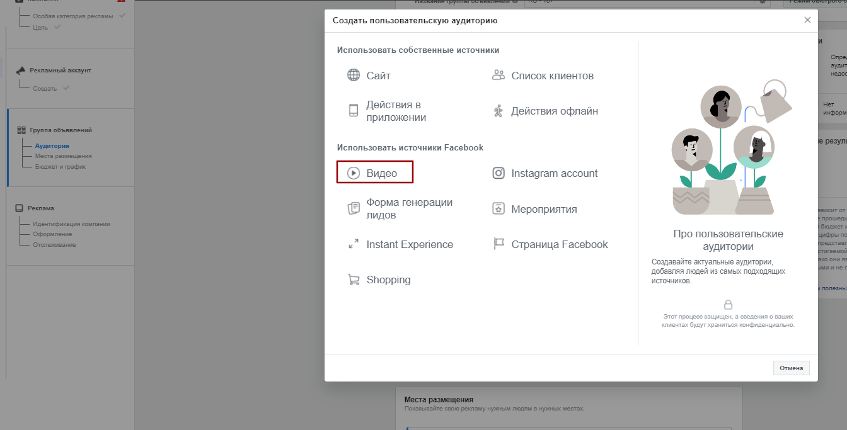The height and width of the screenshot is (430, 847).
Task: Open Оформление in the Реклама section
Action: point(52,234)
